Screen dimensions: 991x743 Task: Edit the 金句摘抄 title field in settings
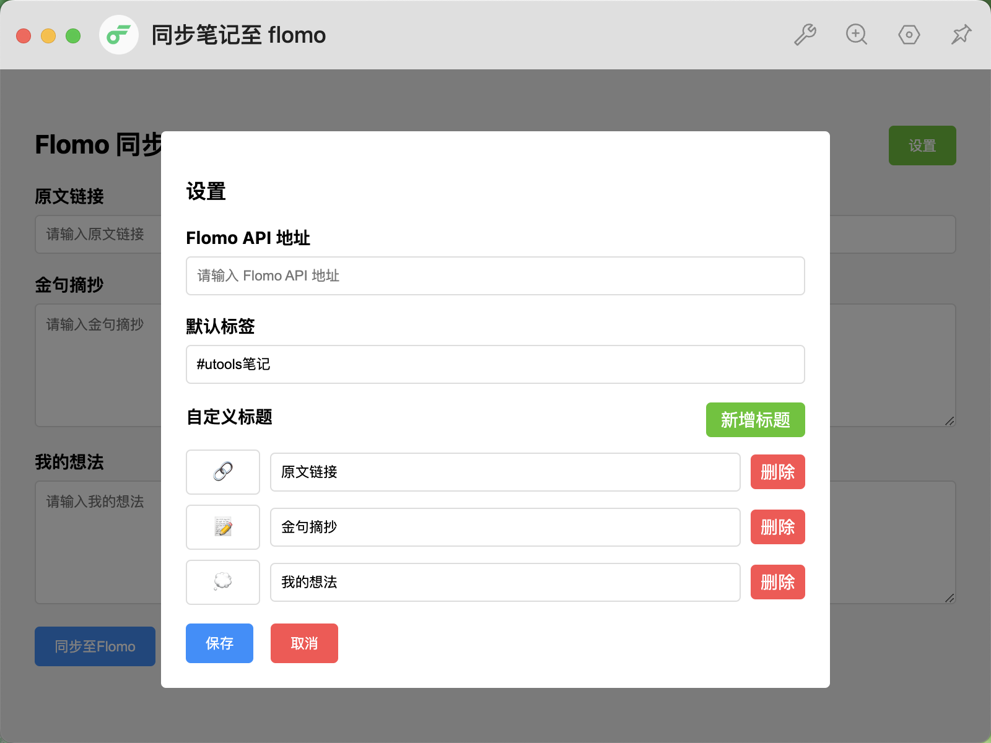coord(505,527)
